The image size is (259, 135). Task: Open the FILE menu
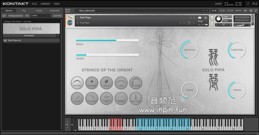point(34,4)
